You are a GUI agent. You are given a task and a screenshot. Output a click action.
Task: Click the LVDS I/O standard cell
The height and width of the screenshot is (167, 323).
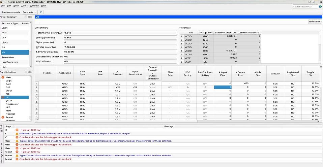click(x=117, y=88)
